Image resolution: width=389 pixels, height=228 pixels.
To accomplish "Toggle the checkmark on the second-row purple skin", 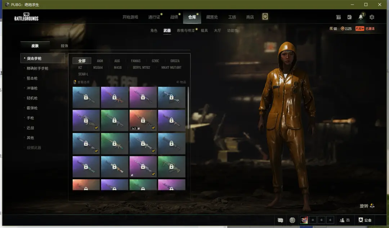I will (96, 128).
